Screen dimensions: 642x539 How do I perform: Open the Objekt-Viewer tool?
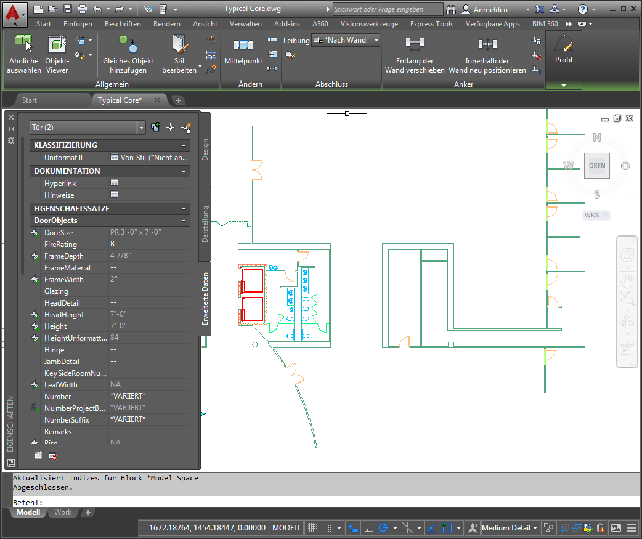57,44
